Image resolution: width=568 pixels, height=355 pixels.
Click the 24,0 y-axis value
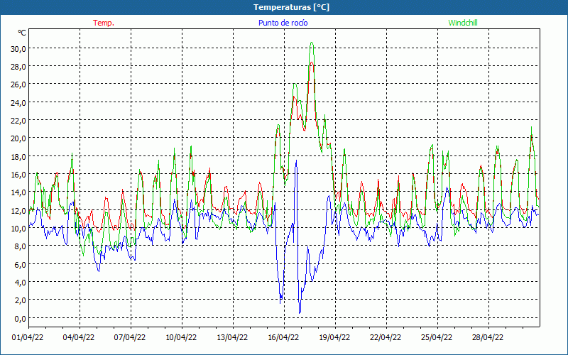18,102
